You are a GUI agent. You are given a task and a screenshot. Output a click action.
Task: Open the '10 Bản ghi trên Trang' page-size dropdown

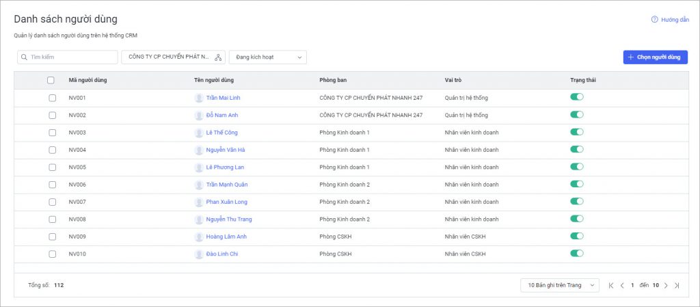pos(560,285)
